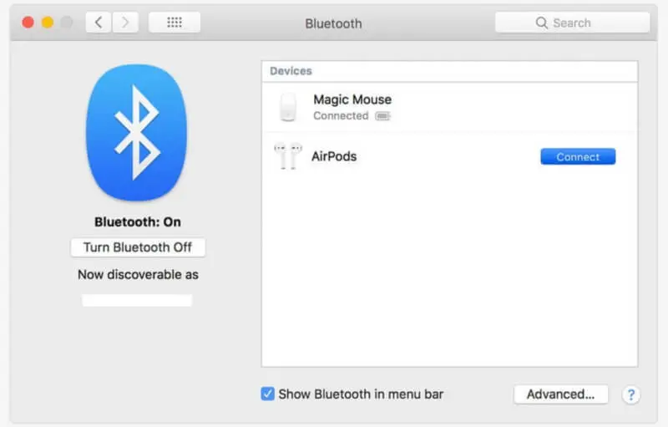Focus the Search field

point(573,23)
